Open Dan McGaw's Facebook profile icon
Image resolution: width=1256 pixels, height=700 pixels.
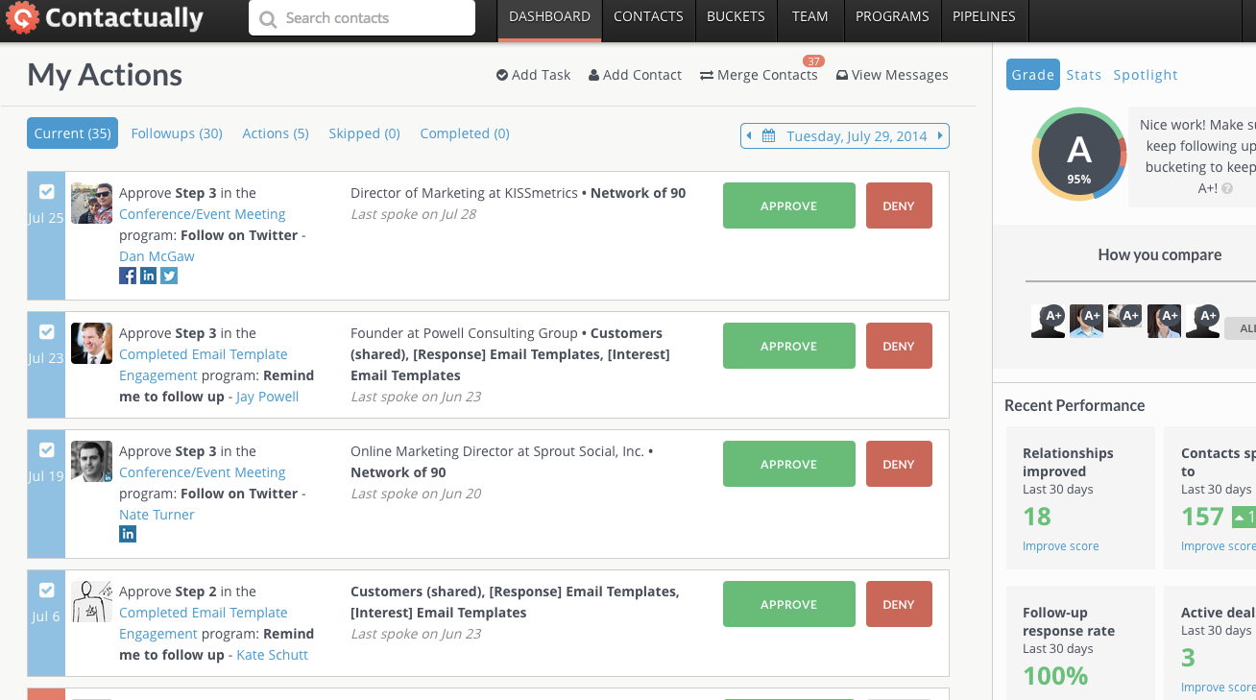(128, 275)
